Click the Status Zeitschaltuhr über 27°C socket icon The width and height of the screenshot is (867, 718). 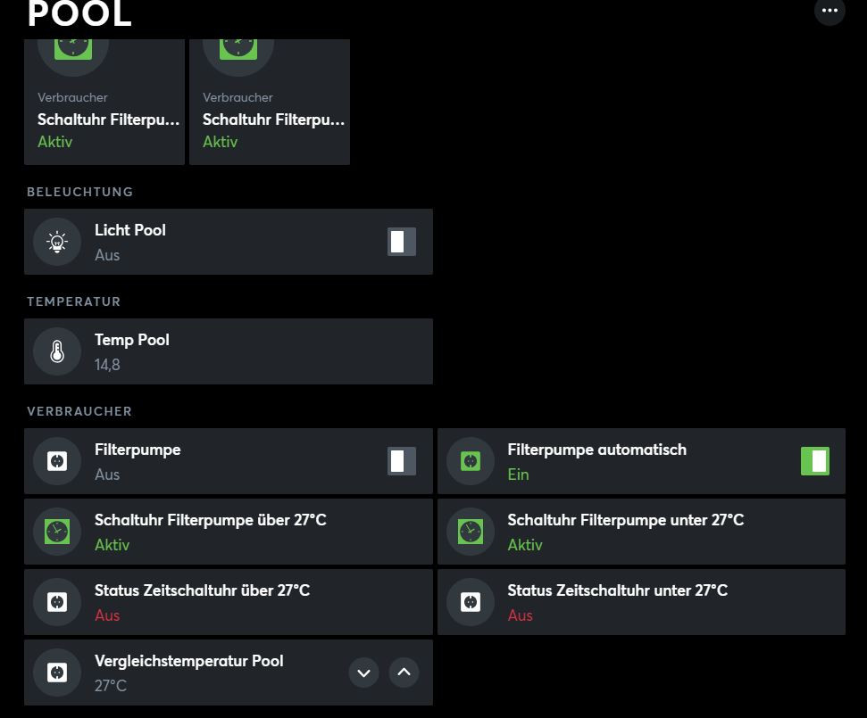pos(57,602)
